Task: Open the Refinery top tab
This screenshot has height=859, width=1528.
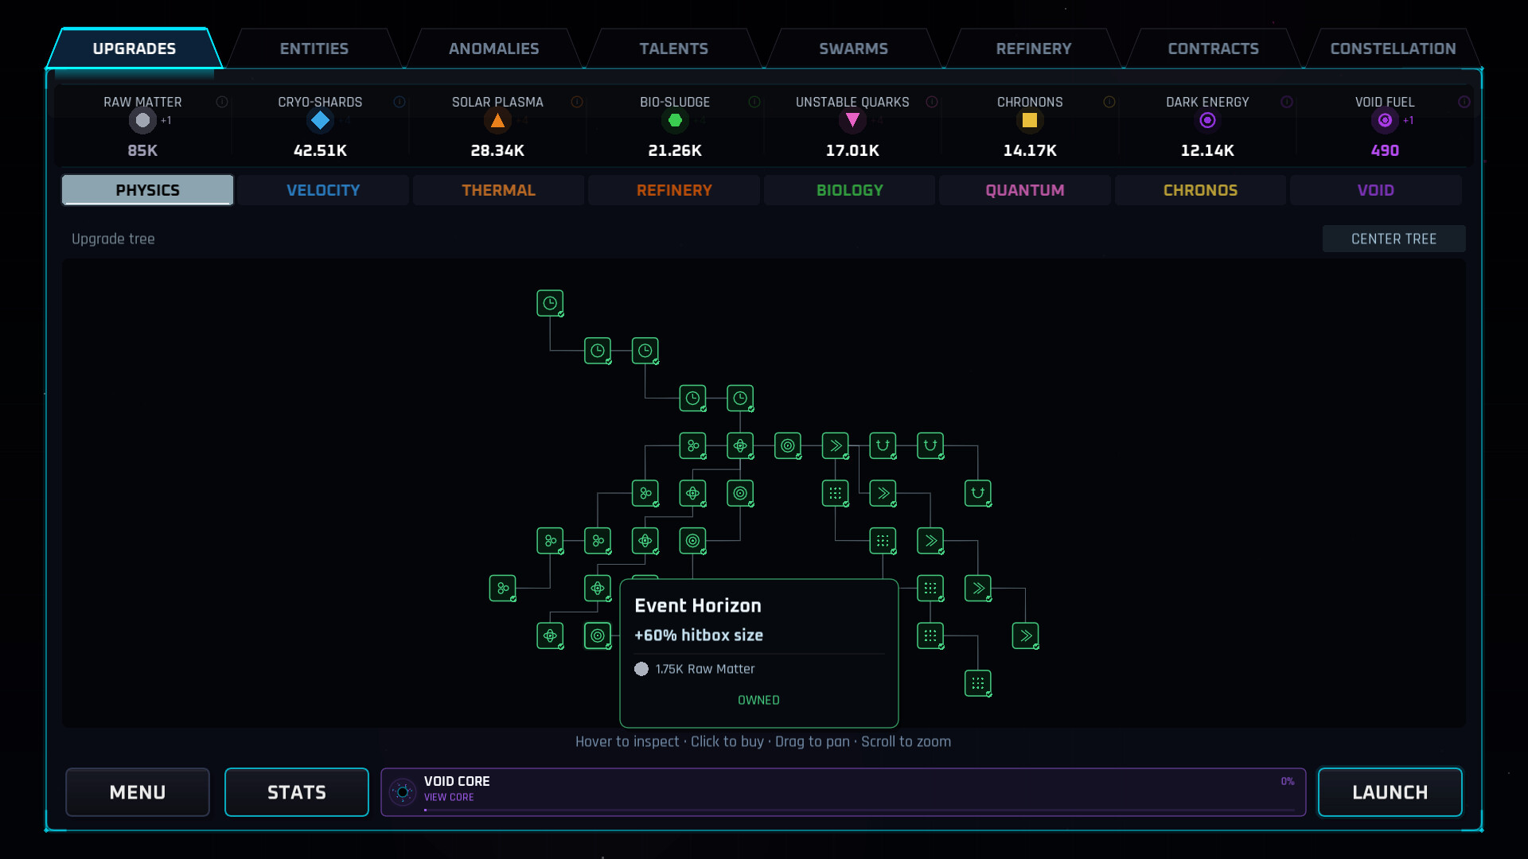Action: [1034, 49]
